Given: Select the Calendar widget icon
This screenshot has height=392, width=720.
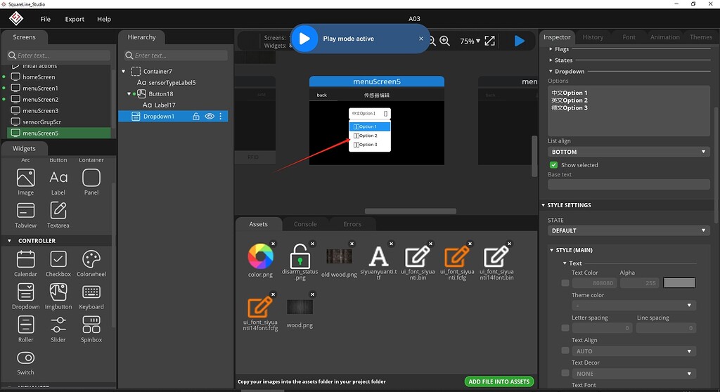Looking at the screenshot, I should coord(26,259).
